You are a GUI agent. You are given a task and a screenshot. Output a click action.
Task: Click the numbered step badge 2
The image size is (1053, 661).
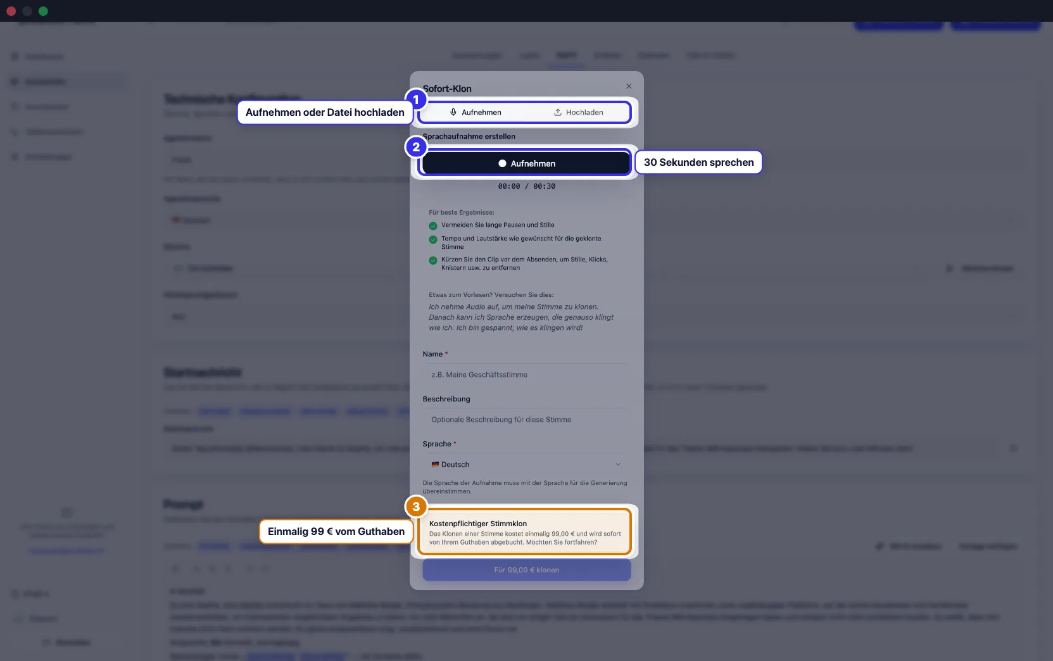click(x=416, y=147)
